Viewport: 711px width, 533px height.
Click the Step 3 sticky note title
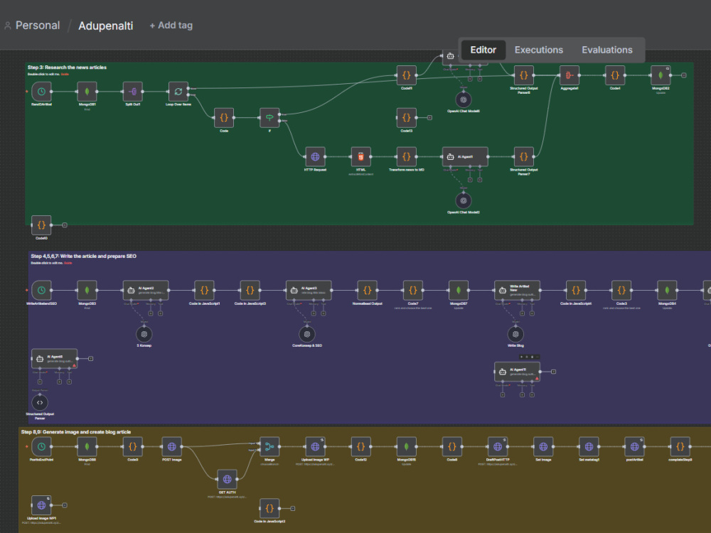pos(67,68)
